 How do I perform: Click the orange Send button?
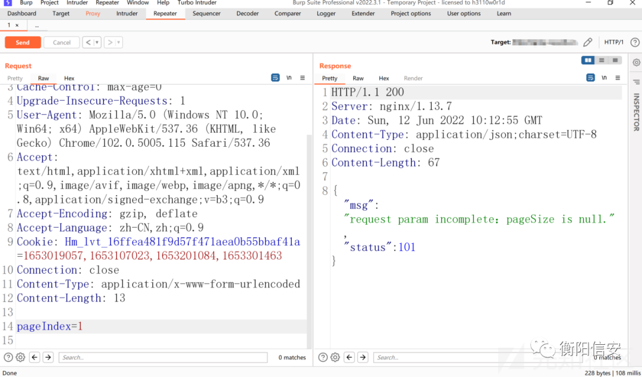tap(23, 42)
